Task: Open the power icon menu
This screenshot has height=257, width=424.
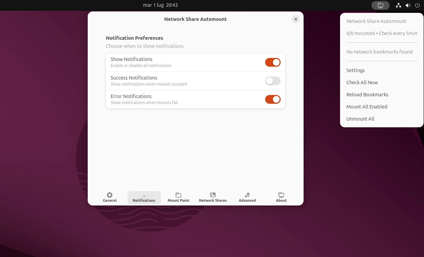Action: pyautogui.click(x=417, y=5)
